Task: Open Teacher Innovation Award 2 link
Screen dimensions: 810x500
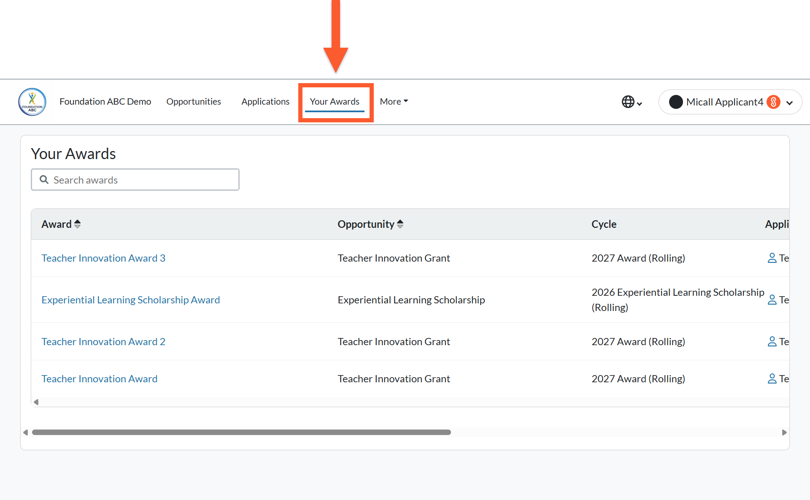Action: [x=103, y=341]
